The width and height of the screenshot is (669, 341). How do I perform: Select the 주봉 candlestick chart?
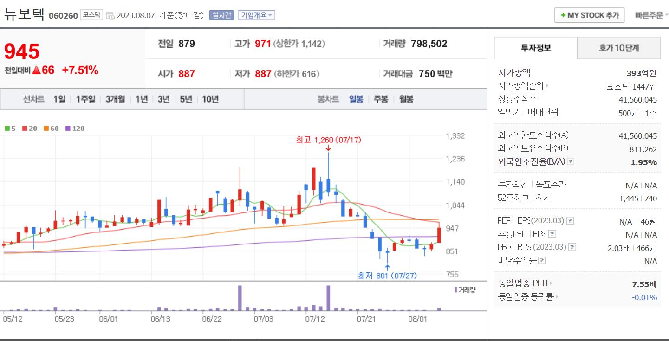pyautogui.click(x=381, y=99)
